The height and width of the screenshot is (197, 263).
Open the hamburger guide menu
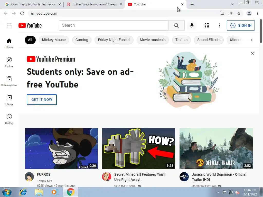click(x=9, y=25)
